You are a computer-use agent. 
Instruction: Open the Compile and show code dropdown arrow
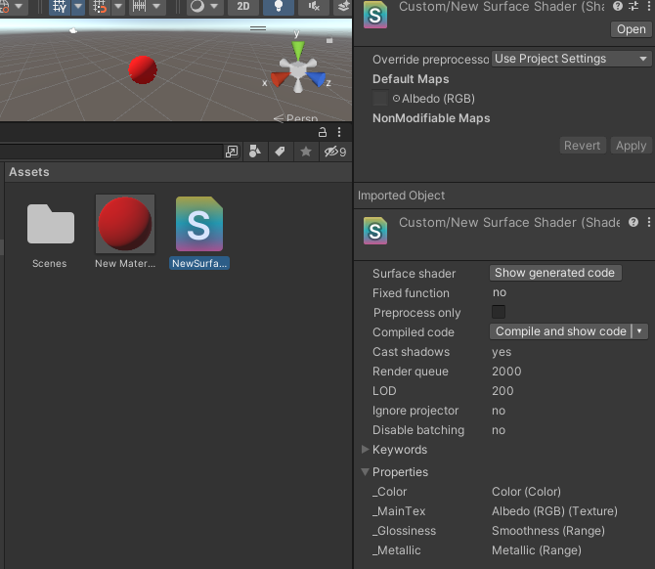(639, 331)
